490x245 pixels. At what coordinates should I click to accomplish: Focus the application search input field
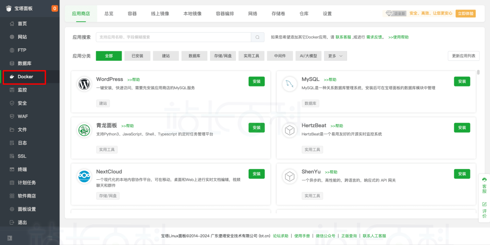(173, 37)
